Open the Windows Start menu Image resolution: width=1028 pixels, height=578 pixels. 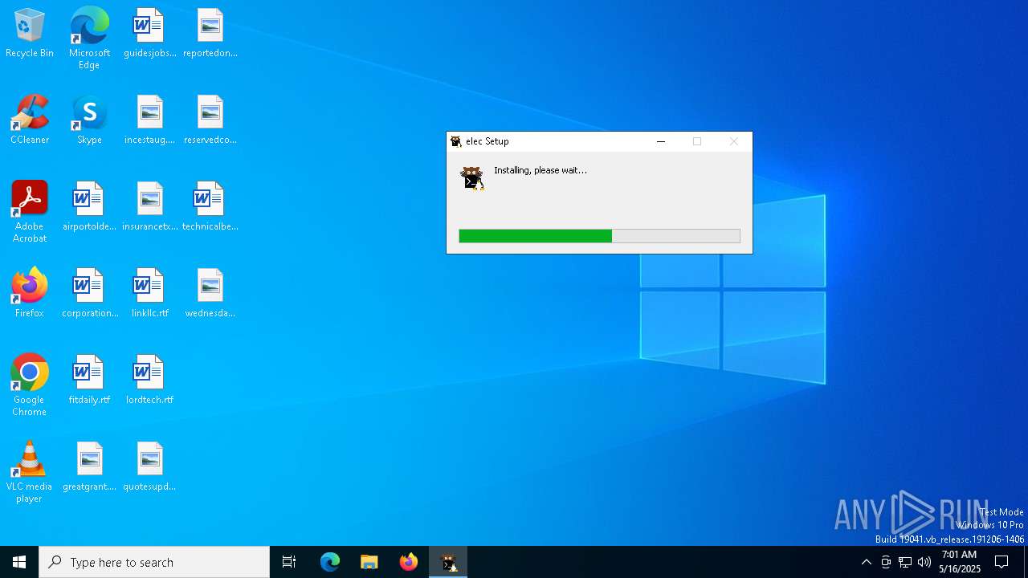click(x=19, y=562)
